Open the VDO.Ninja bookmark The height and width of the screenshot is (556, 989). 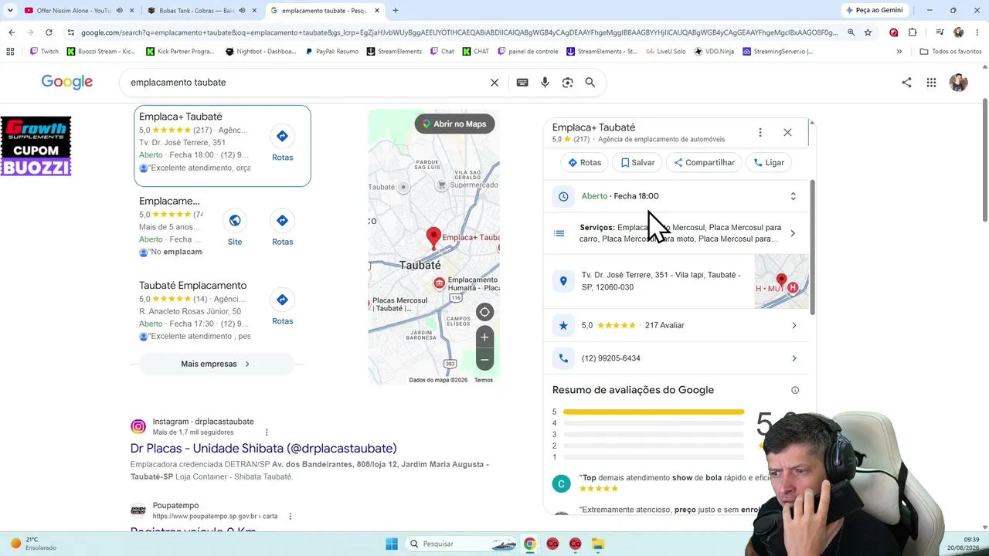(714, 52)
